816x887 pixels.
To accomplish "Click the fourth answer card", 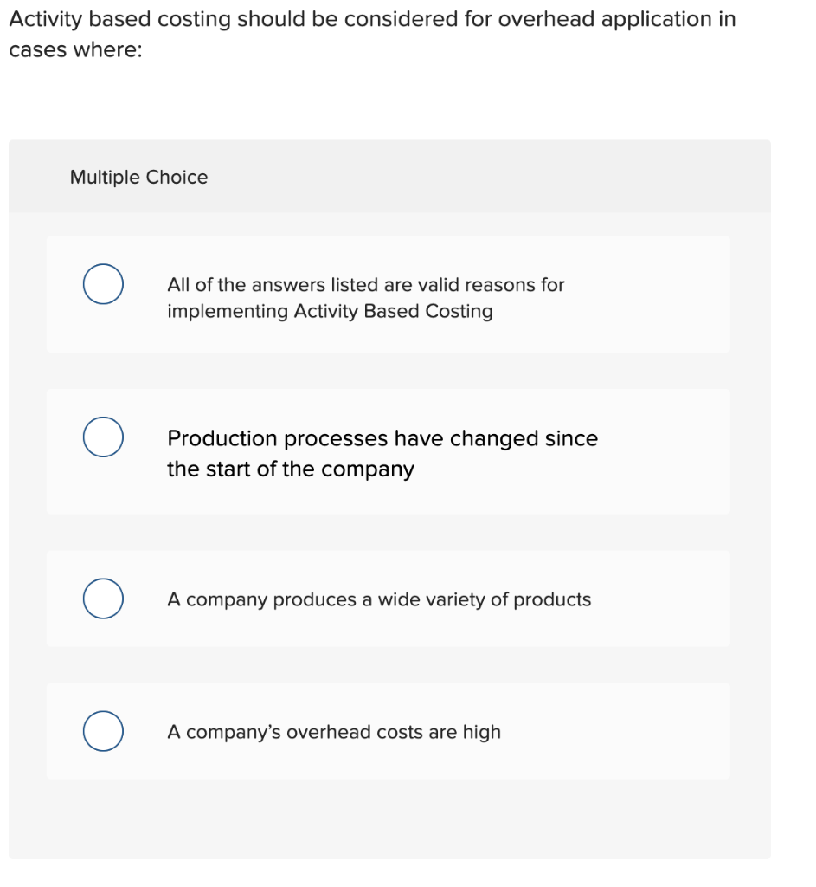I will [388, 730].
